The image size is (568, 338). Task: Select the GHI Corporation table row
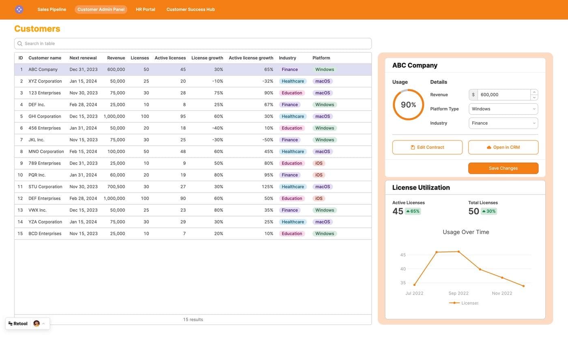(122, 115)
